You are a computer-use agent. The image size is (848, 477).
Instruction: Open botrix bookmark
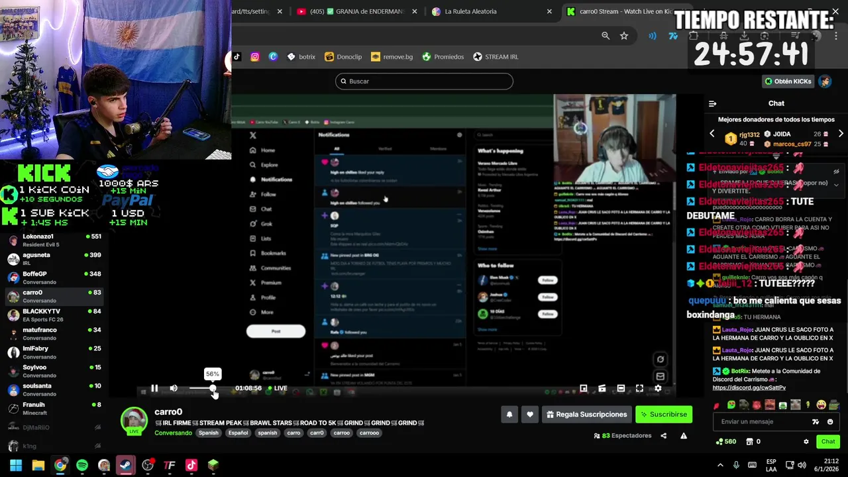click(x=301, y=57)
